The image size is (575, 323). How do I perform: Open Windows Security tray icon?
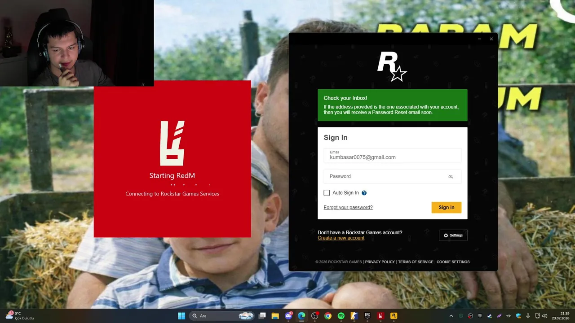click(518, 316)
